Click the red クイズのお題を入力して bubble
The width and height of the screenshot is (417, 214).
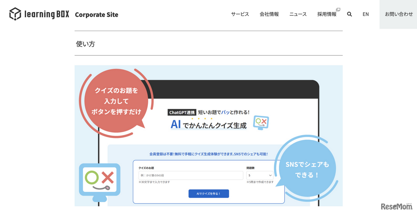point(116,101)
